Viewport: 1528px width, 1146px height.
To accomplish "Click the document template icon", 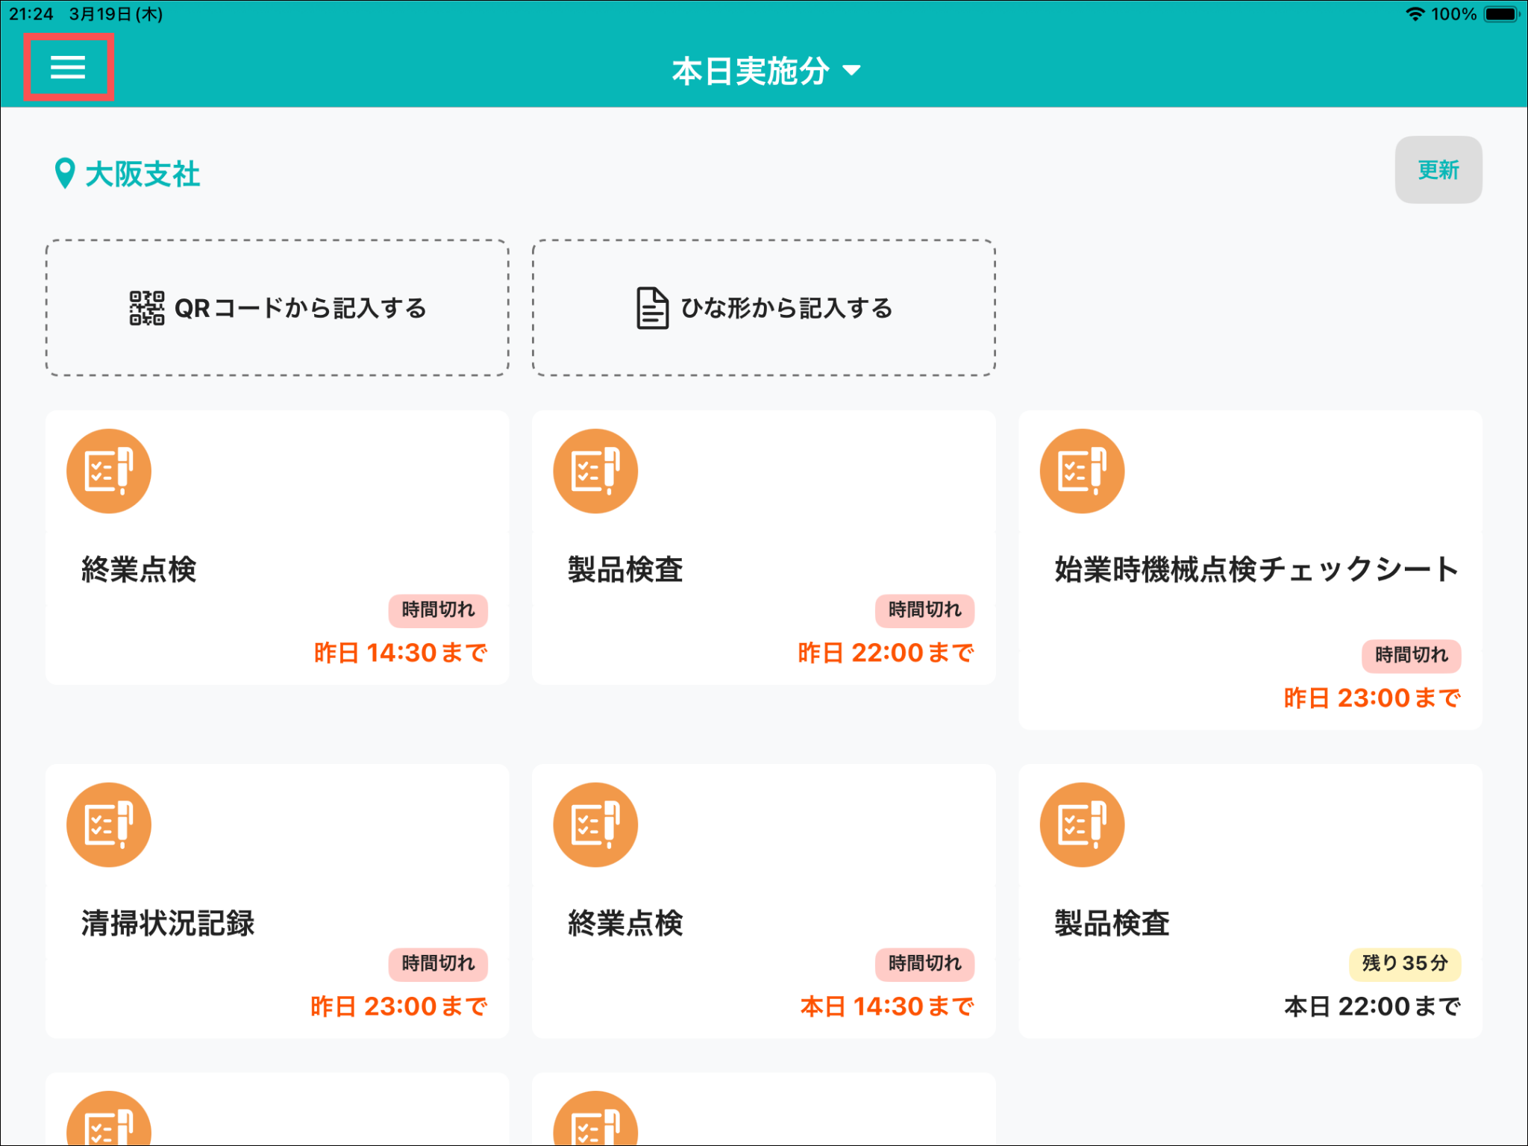I will 652,307.
